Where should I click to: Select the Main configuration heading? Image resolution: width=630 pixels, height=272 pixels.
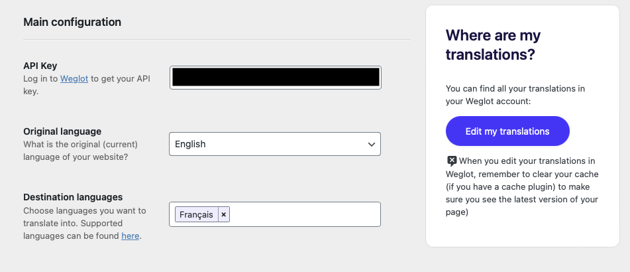tap(72, 22)
